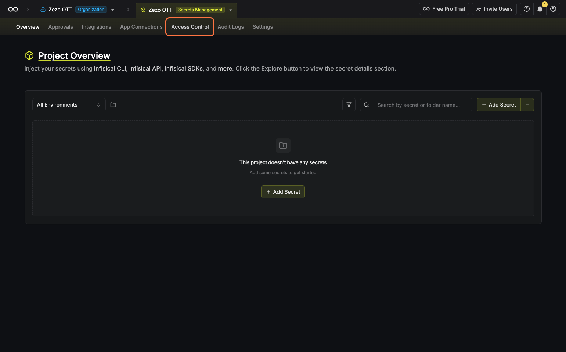
Task: Expand the Add Secret options chevron
Action: (x=527, y=105)
